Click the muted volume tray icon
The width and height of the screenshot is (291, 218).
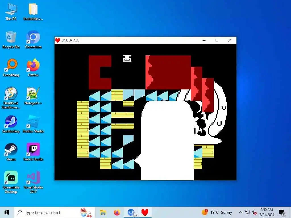(x=254, y=212)
